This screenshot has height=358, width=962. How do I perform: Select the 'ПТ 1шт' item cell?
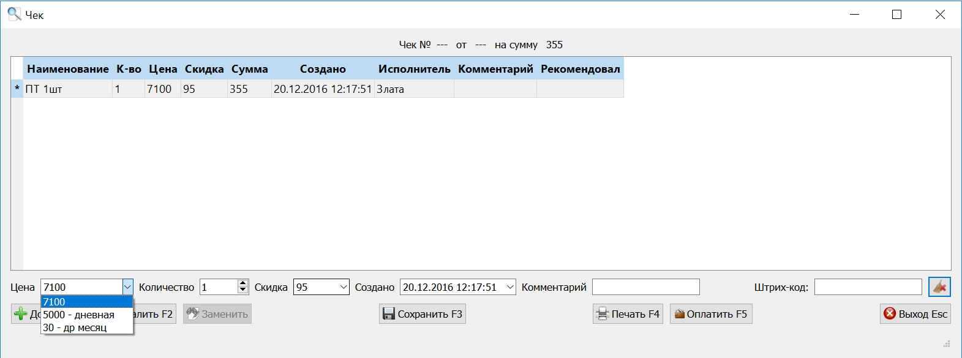pyautogui.click(x=68, y=89)
